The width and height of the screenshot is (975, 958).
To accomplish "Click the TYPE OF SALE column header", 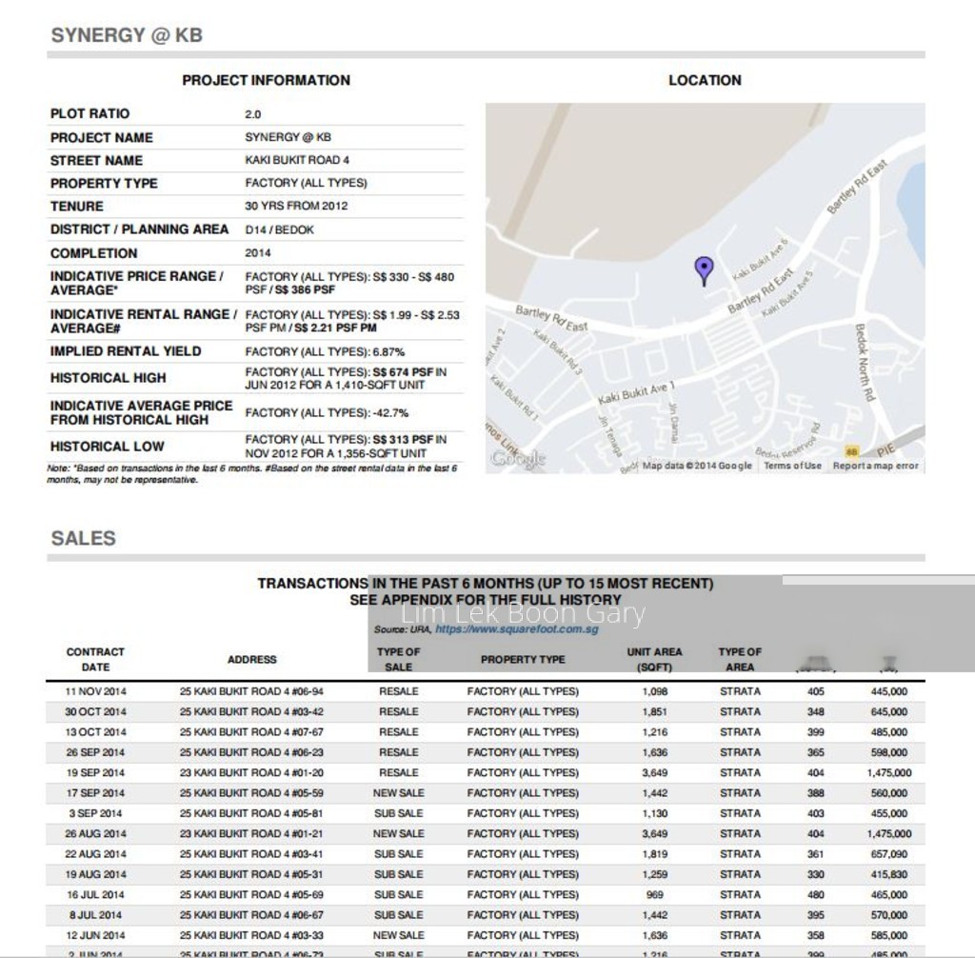I will pyautogui.click(x=398, y=659).
